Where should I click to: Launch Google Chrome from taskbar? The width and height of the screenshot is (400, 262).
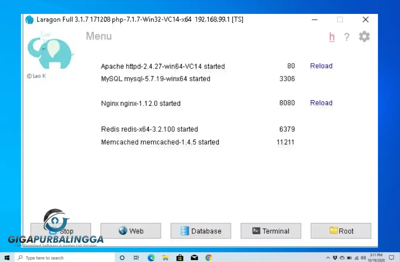click(x=209, y=258)
